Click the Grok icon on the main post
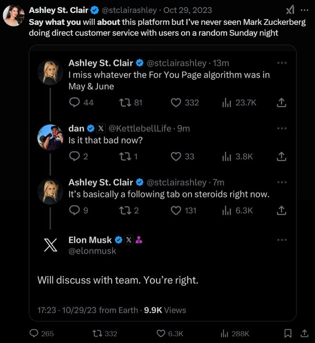This screenshot has height=343, width=315. click(x=290, y=10)
